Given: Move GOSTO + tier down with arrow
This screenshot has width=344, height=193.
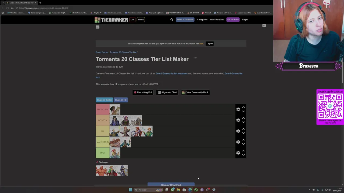Looking at the screenshot, I should [x=243, y=122].
